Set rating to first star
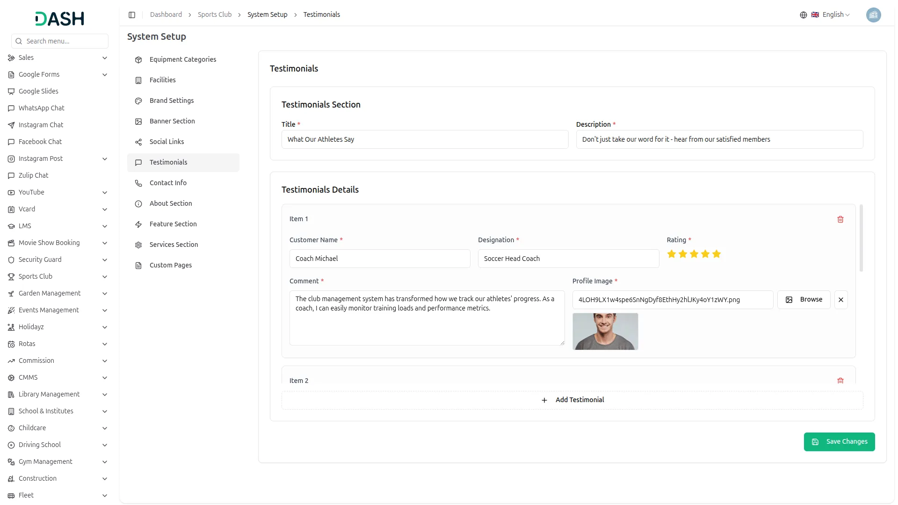 671,254
